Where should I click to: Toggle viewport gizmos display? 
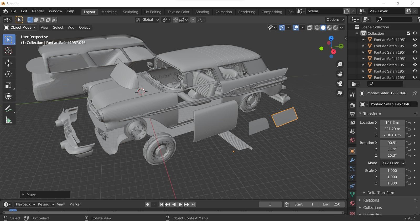282,28
